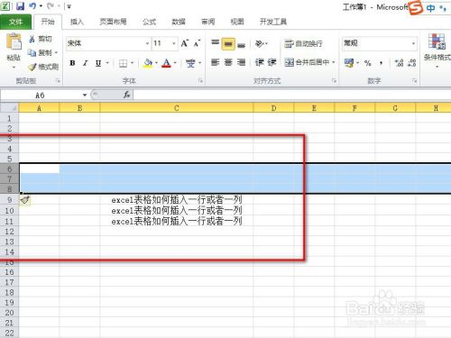
Task: Click the Cut (剪切) scissors icon
Action: point(32,39)
